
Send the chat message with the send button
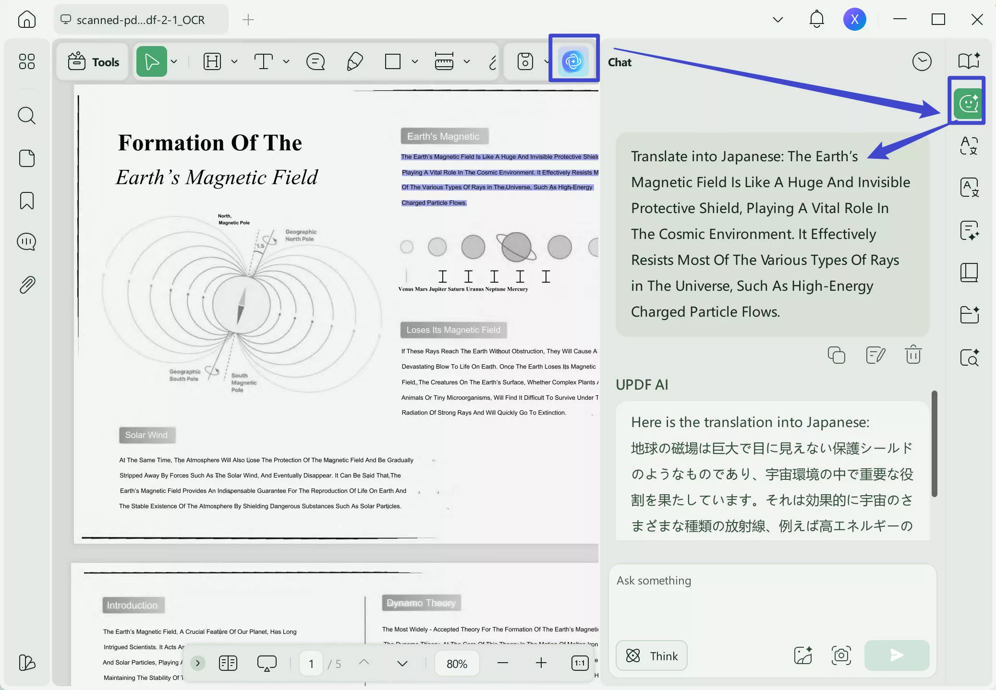pos(895,655)
